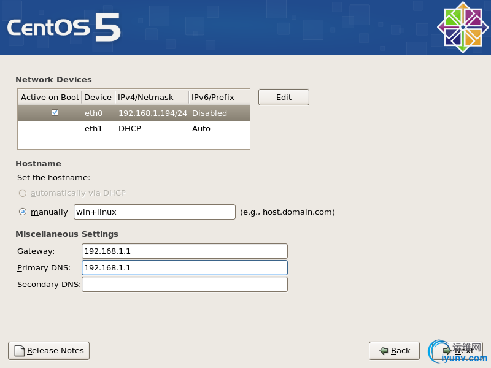Click the IPv4/Netmask column header

coord(152,98)
